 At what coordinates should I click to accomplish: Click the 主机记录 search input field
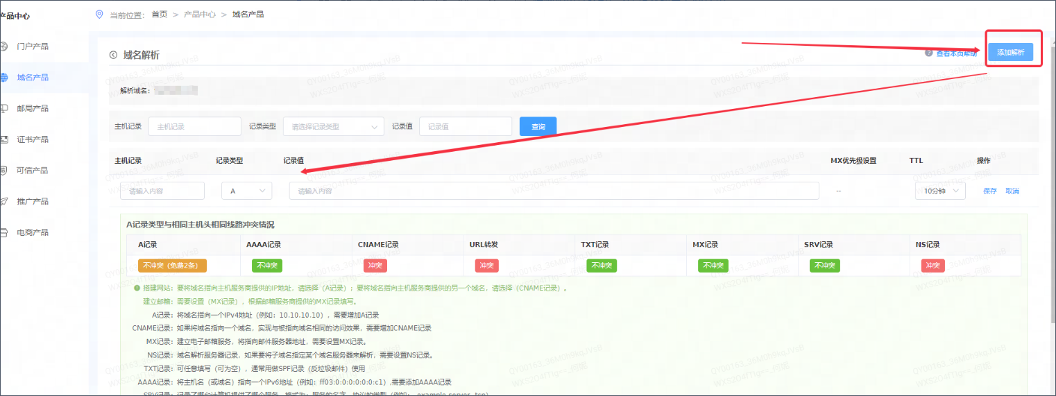(x=194, y=127)
